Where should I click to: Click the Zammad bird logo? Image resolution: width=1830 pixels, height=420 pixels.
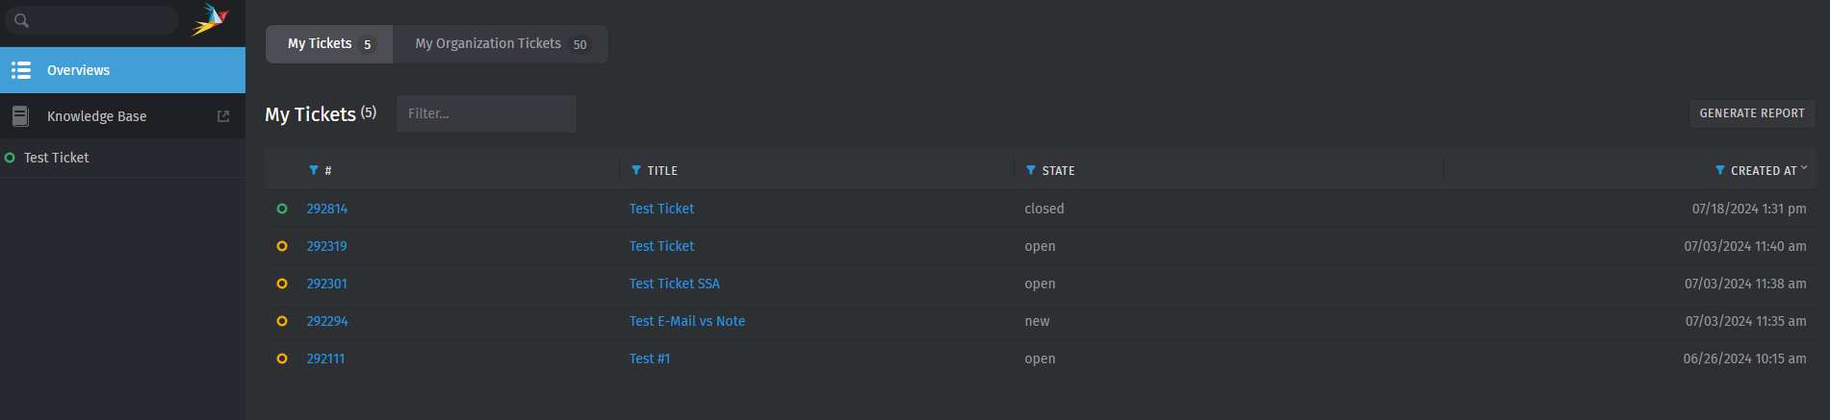pyautogui.click(x=210, y=19)
